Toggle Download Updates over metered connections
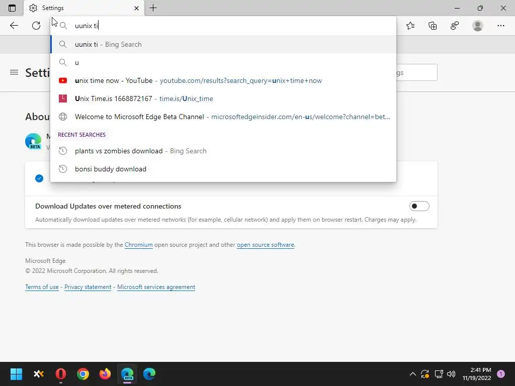This screenshot has width=515, height=386. point(419,206)
